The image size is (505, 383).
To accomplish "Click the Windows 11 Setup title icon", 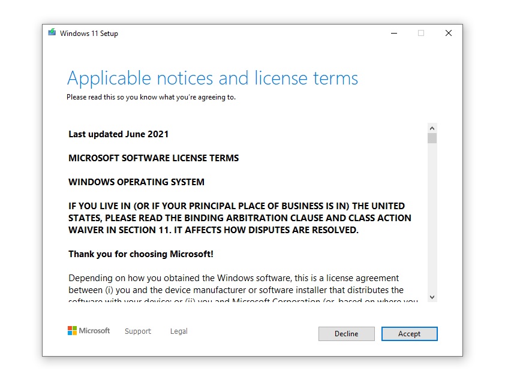I will [52, 32].
